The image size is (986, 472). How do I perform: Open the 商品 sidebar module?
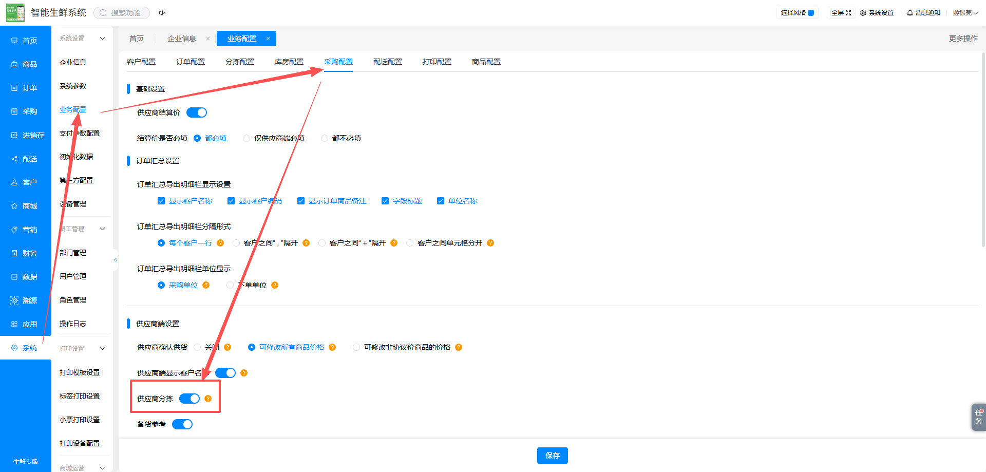click(x=25, y=64)
